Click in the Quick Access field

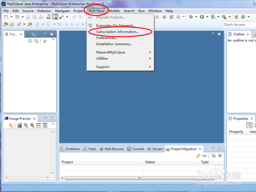(240, 25)
